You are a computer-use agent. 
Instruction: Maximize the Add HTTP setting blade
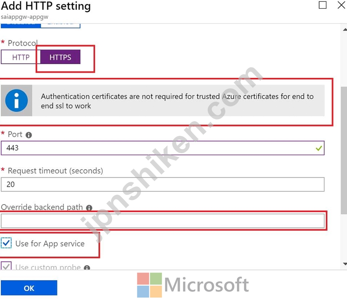click(322, 5)
